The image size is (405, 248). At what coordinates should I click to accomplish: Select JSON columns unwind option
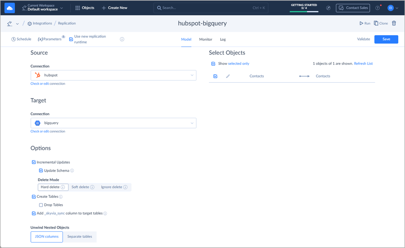coord(47,237)
